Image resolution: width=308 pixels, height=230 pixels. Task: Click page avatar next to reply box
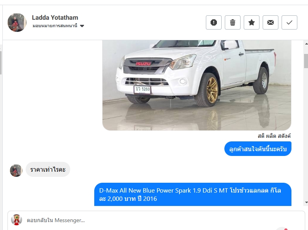tap(17, 220)
